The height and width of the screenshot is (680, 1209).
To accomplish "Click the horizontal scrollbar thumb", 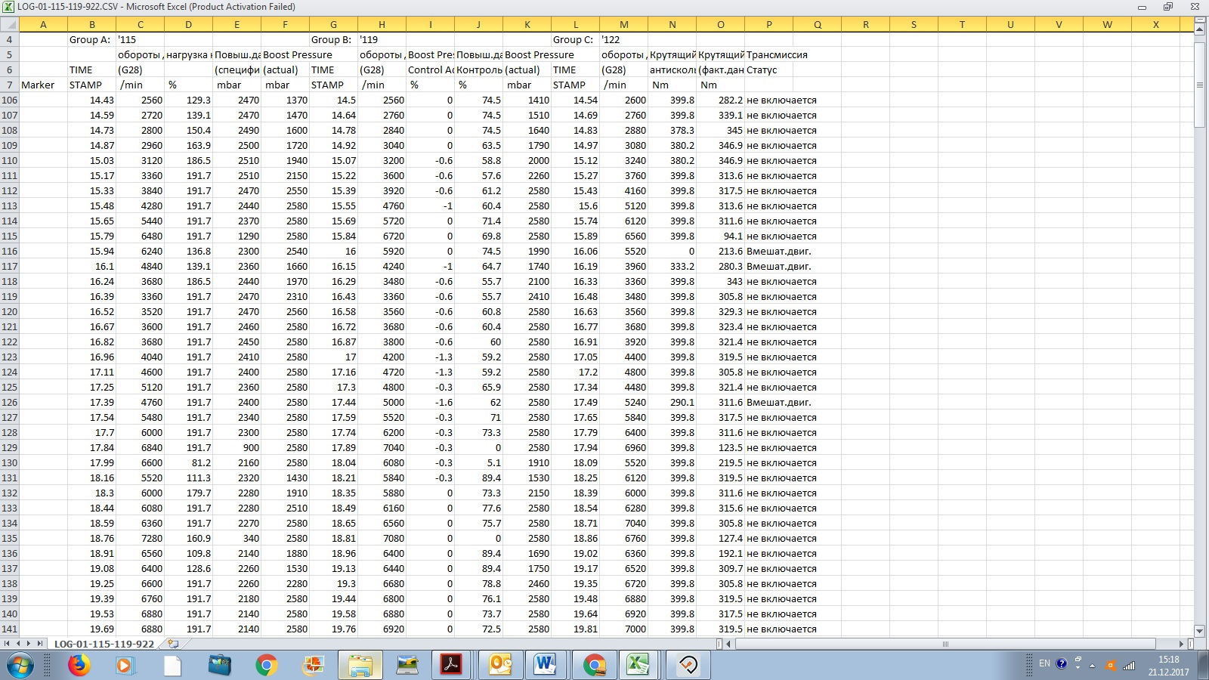I will click(945, 644).
